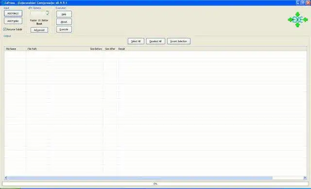
Task: Sort by the File Name column header
Action: pos(15,49)
